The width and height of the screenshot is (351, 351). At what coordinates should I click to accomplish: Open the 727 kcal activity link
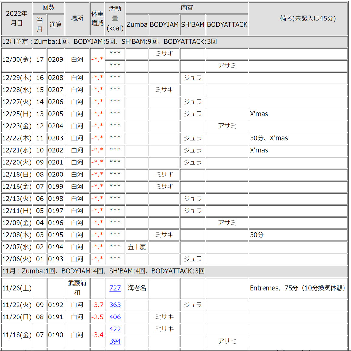point(115,288)
